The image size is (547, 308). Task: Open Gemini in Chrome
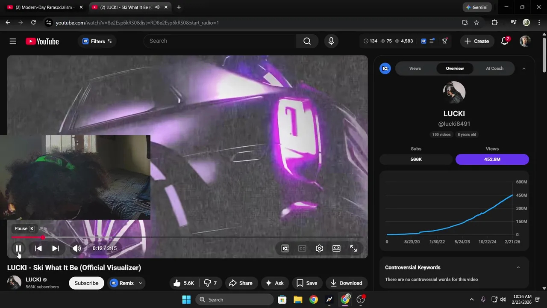tap(477, 7)
